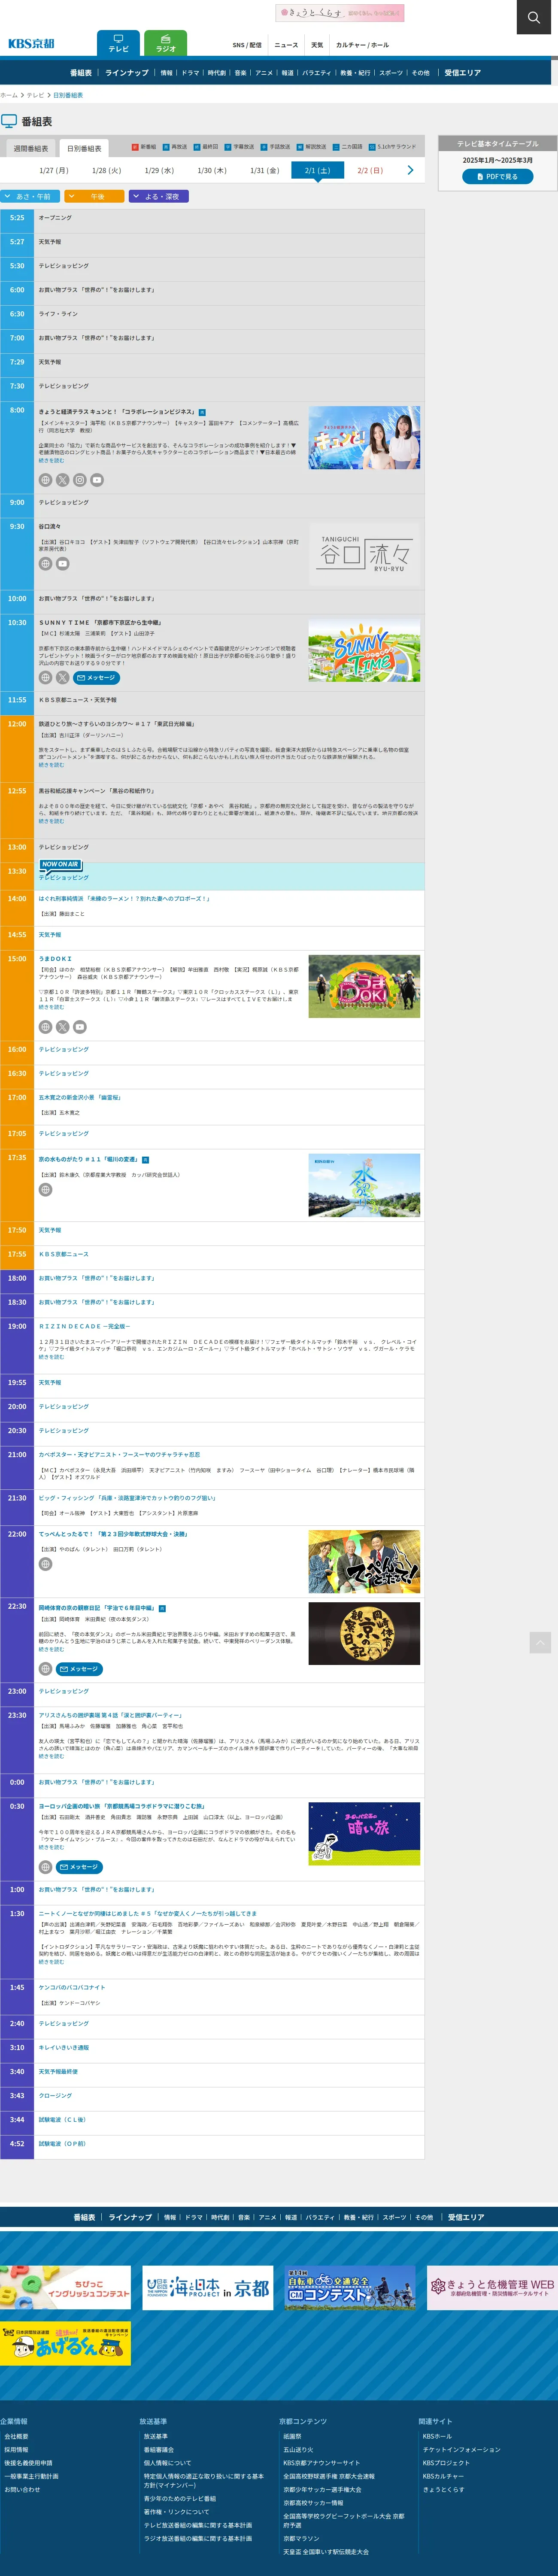This screenshot has width=558, height=2576.
Task: Open website globe icon for 谷口流々
Action: coord(45,564)
